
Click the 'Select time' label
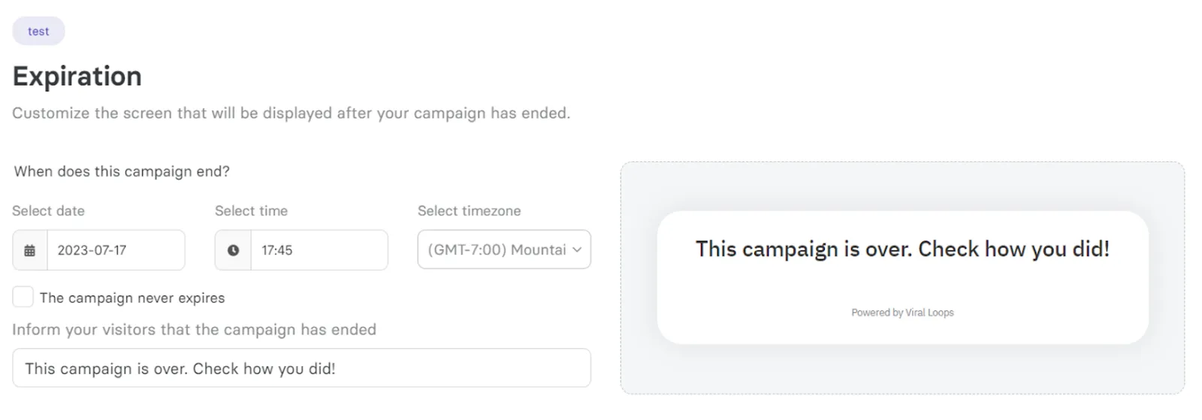tap(251, 211)
